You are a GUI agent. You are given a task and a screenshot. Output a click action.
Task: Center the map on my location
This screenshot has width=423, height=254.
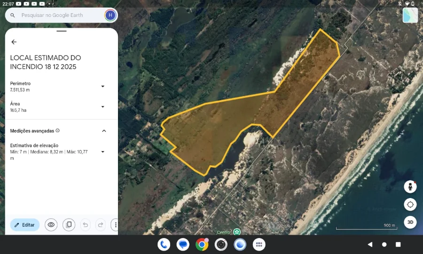click(x=410, y=205)
